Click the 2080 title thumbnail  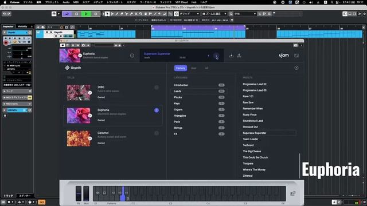click(x=79, y=93)
